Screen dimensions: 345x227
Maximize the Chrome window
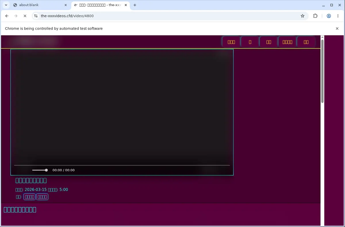click(x=331, y=5)
